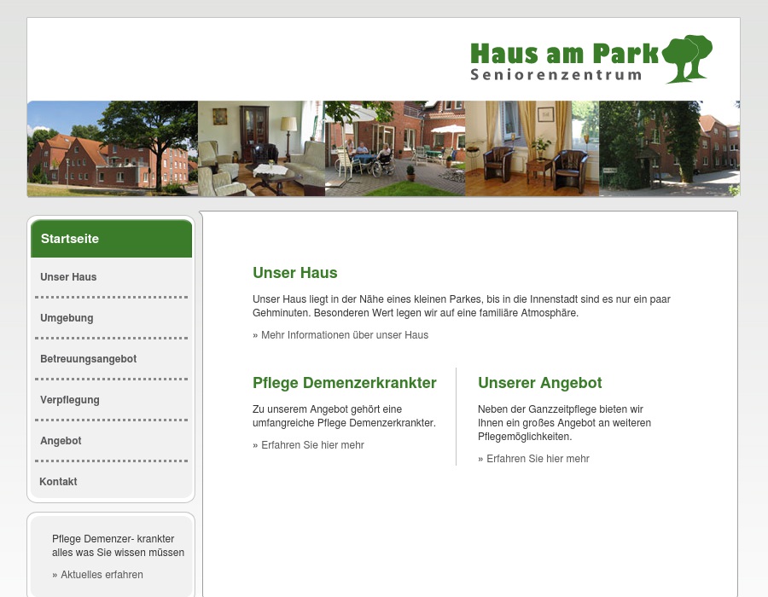Select the Startseite menu entry

[70, 239]
